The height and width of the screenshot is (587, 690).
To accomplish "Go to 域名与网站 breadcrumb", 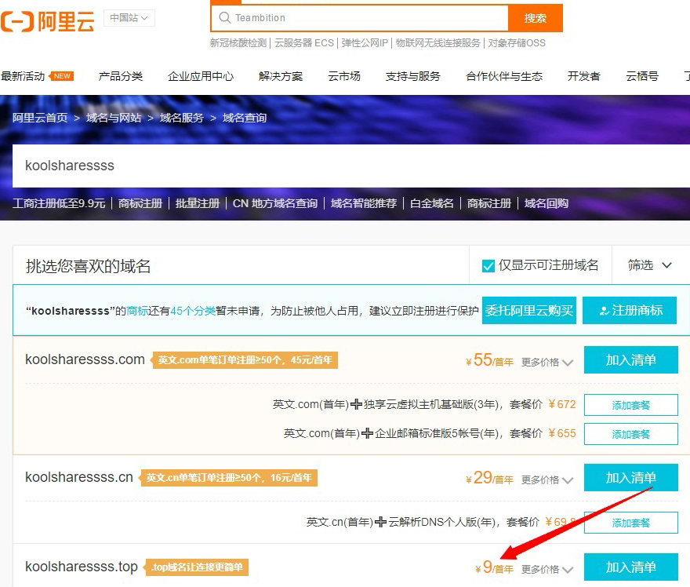I will pyautogui.click(x=114, y=118).
